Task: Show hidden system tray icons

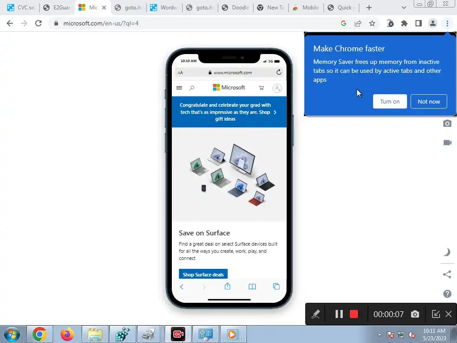Action: point(379,335)
